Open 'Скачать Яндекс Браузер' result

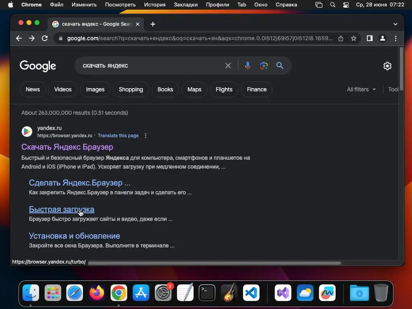pyautogui.click(x=67, y=147)
